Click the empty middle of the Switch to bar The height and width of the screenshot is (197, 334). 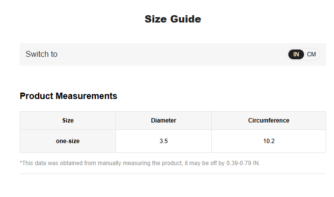[x=172, y=54]
